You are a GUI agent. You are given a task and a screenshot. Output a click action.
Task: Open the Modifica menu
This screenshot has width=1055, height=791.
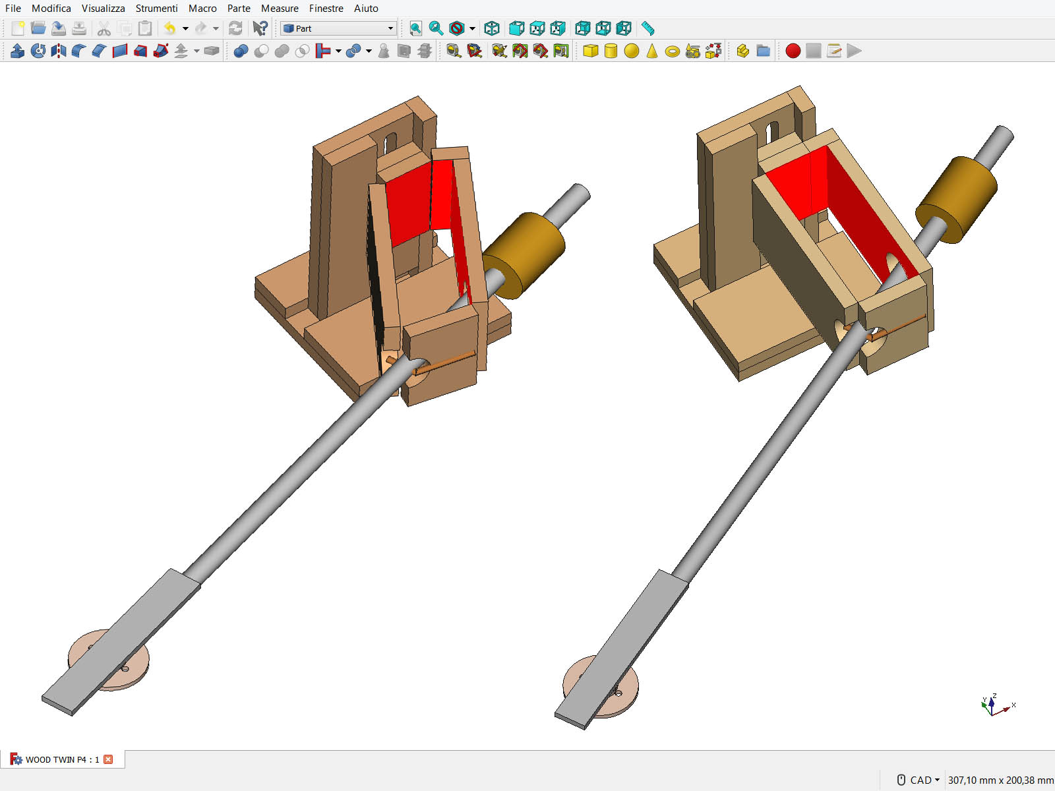[x=51, y=9]
